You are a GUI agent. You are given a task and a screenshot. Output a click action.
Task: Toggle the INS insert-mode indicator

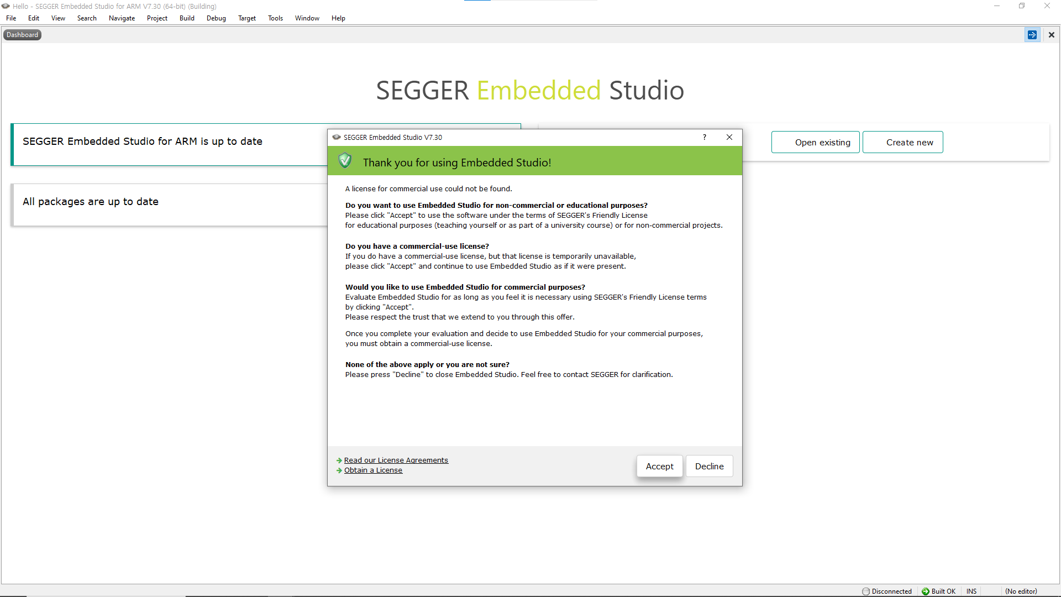point(971,591)
